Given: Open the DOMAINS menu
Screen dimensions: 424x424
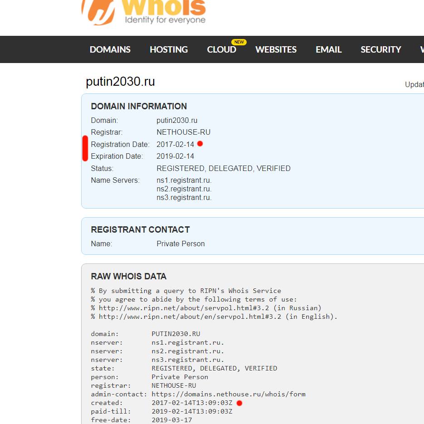Looking at the screenshot, I should (x=110, y=49).
